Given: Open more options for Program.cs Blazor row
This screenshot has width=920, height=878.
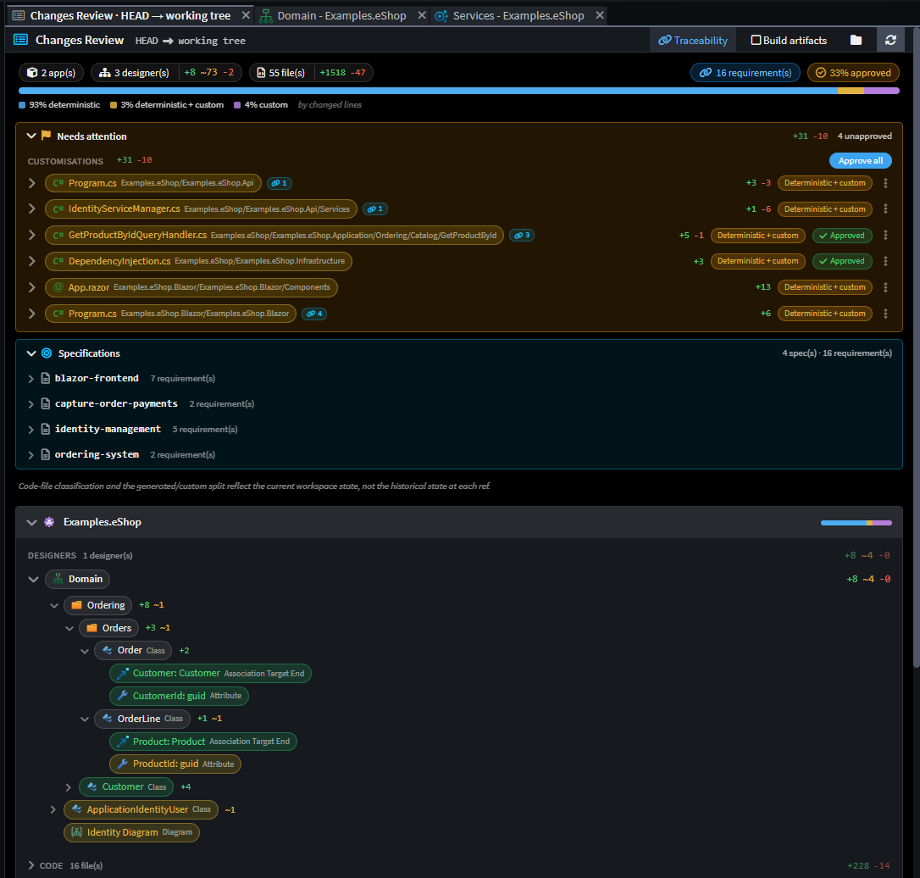Looking at the screenshot, I should click(x=885, y=314).
